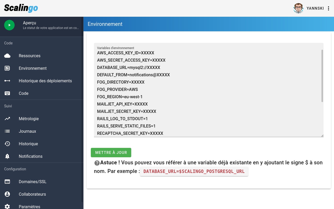This screenshot has height=209, width=334.
Task: Click the Domaines/SSL certificate icon
Action: coord(7,182)
